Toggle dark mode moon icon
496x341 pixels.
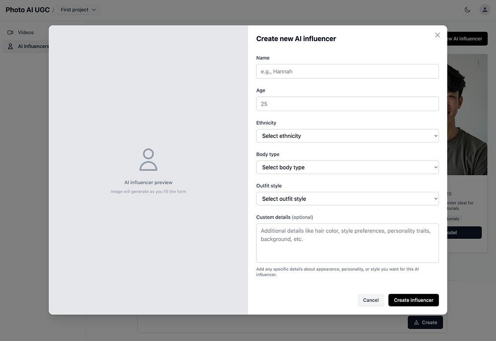point(467,10)
